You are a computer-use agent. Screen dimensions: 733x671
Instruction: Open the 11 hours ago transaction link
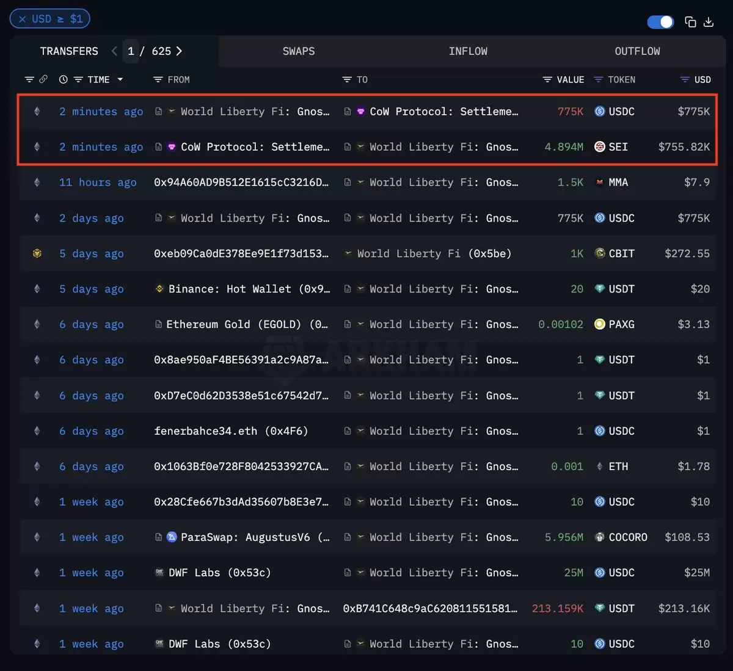click(x=98, y=183)
